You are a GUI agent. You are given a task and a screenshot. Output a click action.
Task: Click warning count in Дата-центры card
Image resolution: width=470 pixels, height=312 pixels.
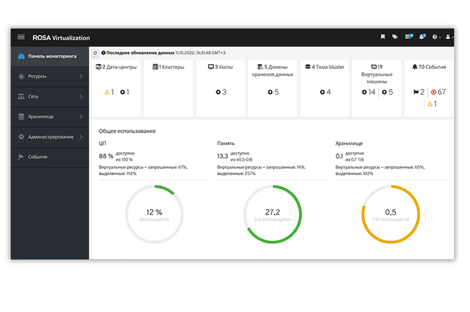109,92
